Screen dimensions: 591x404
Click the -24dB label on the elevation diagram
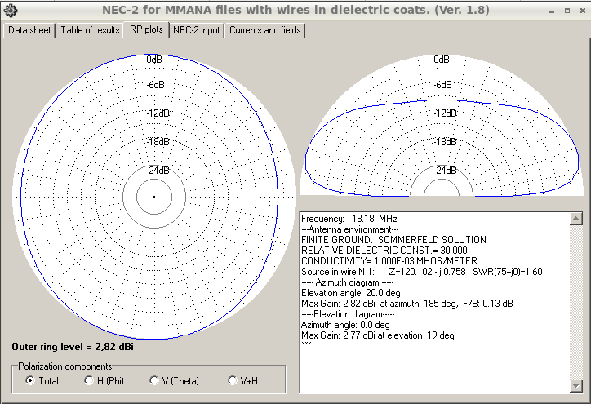coord(442,171)
